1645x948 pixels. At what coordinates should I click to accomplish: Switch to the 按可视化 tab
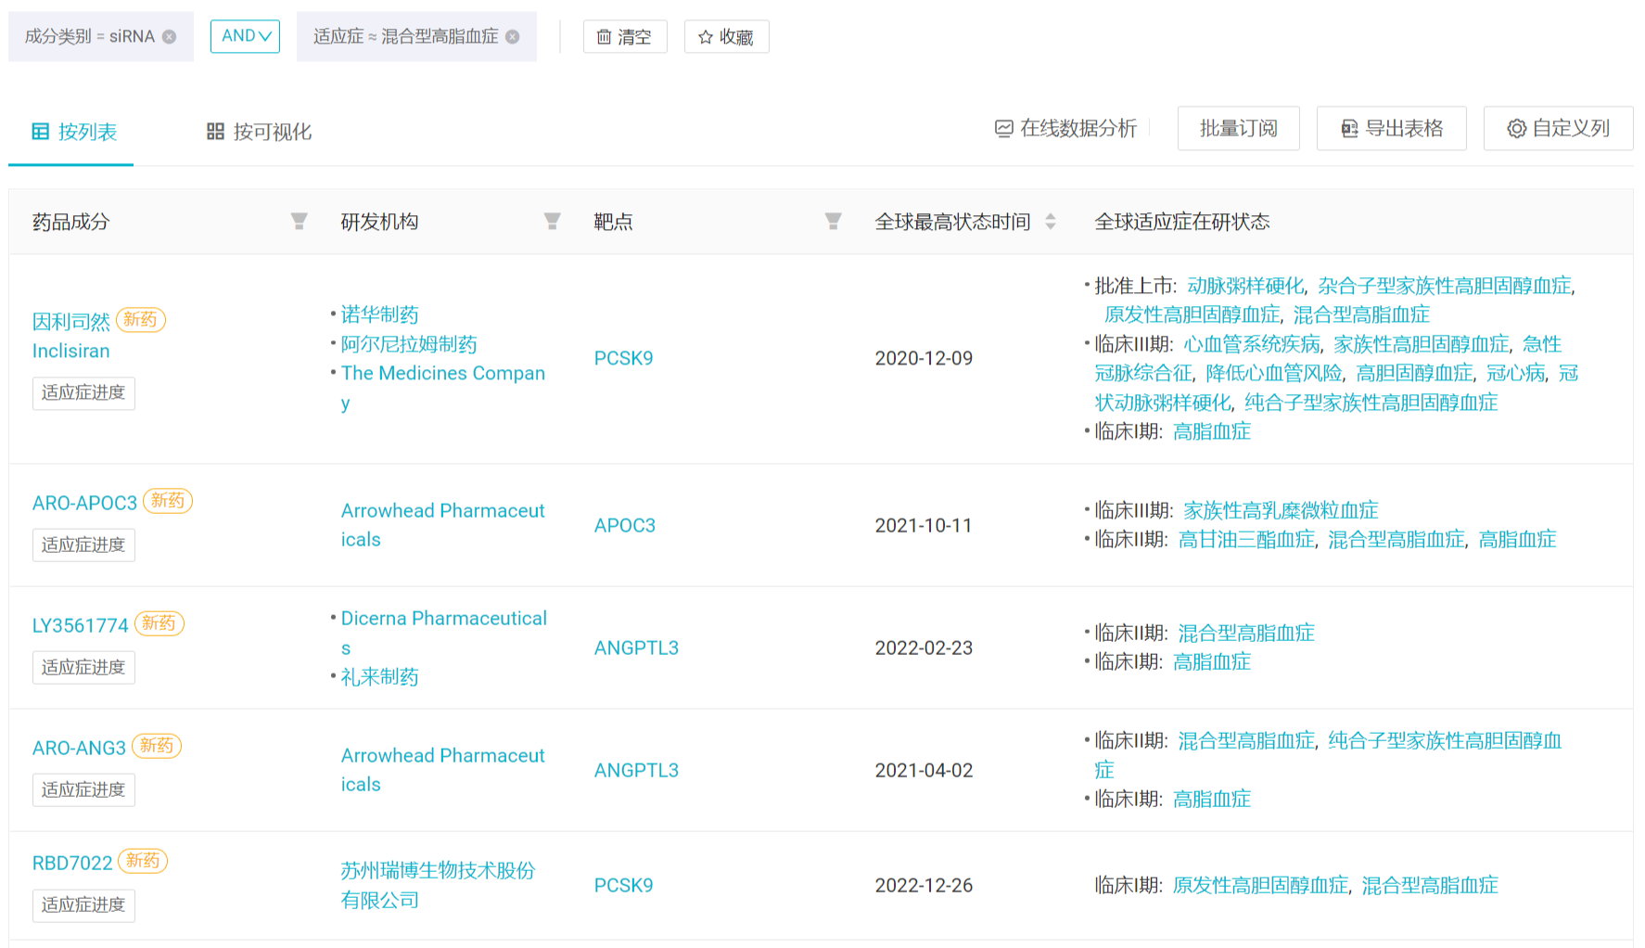(259, 132)
